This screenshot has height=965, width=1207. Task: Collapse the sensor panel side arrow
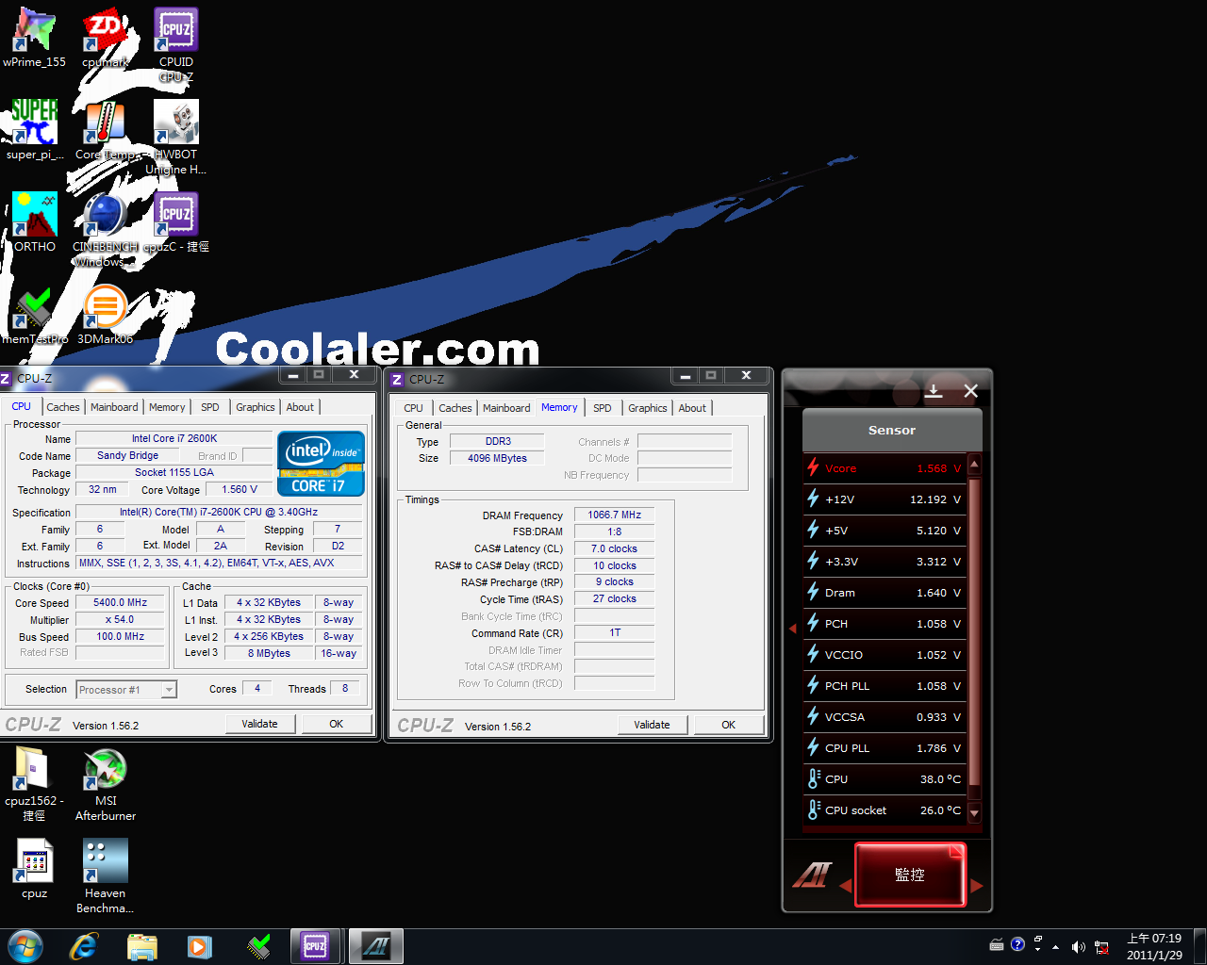(x=793, y=628)
